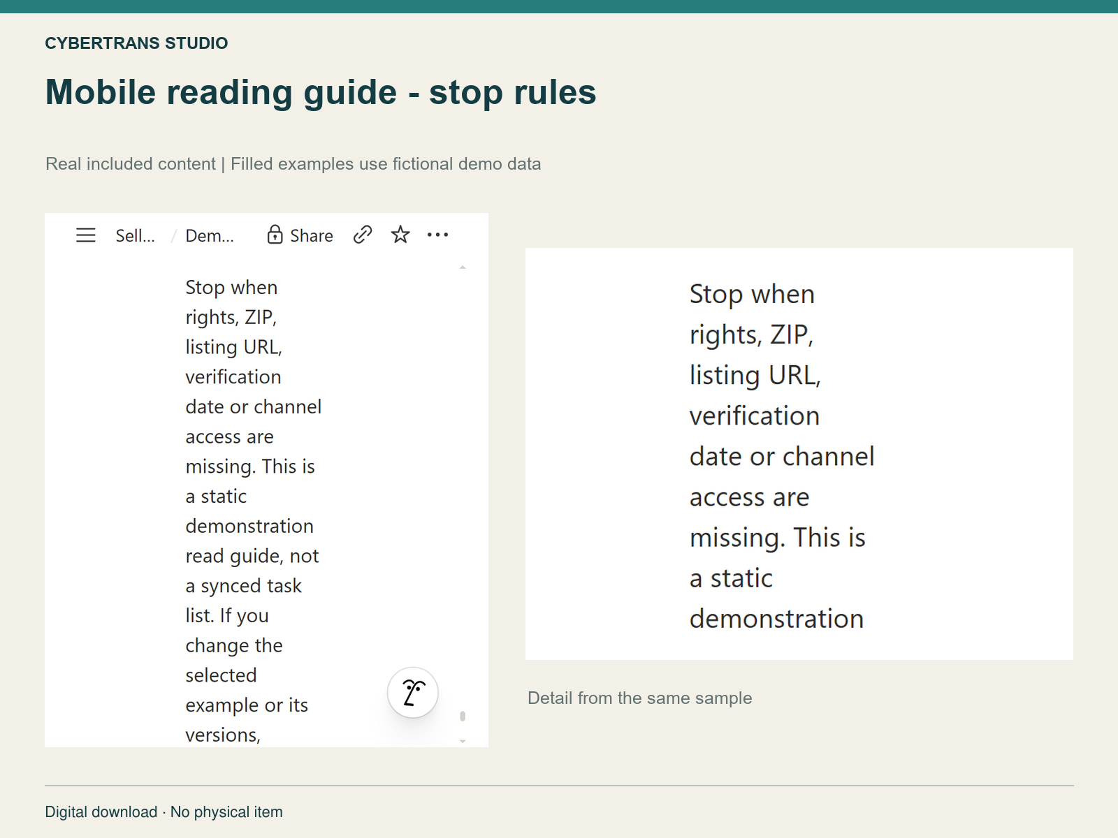This screenshot has height=838, width=1118.
Task: Click 'read guide, not' line in note
Action: pos(252,557)
